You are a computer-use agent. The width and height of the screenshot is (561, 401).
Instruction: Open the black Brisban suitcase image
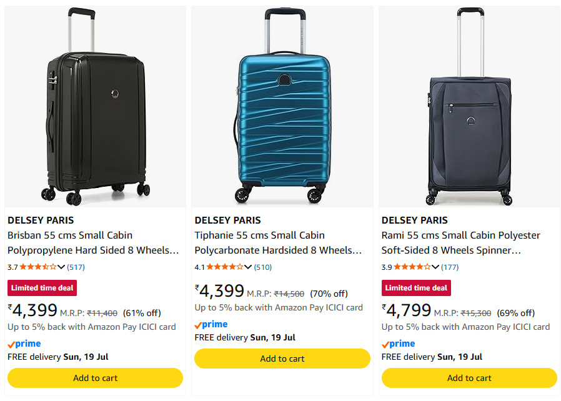pyautogui.click(x=95, y=106)
